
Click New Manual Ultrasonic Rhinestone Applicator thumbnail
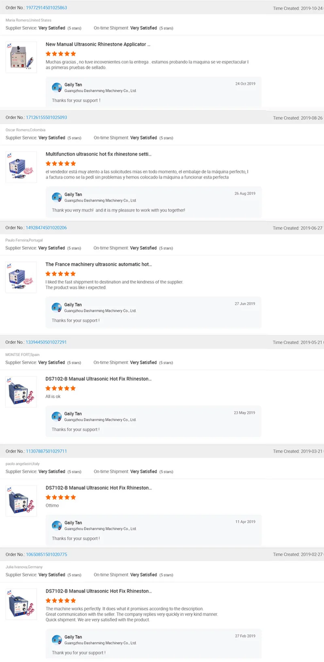click(x=21, y=57)
